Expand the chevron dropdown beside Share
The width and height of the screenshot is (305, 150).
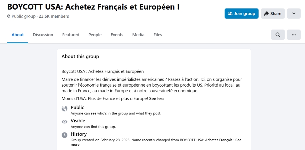(x=294, y=14)
